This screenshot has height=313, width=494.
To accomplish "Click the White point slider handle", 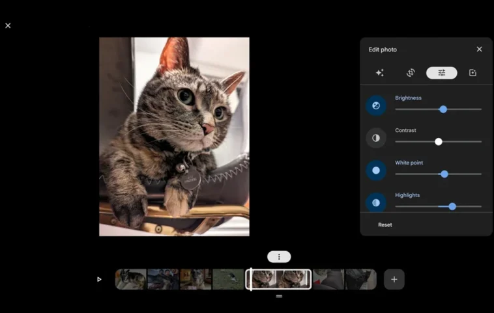I will (444, 174).
